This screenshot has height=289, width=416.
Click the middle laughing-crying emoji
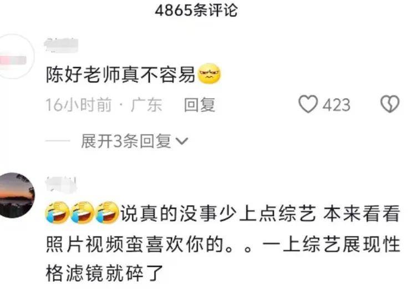click(x=82, y=212)
